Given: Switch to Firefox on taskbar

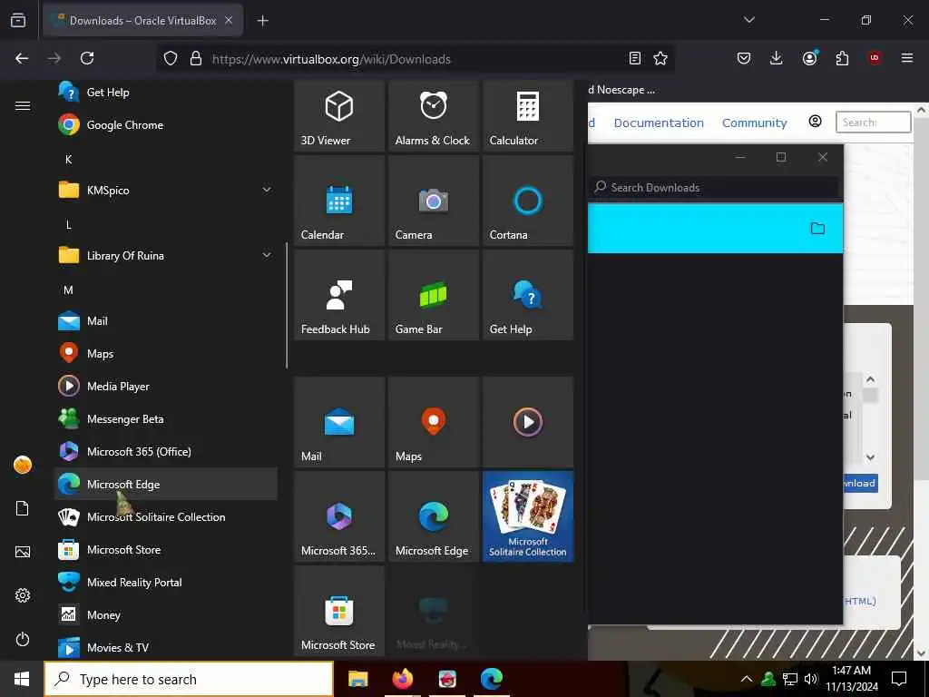Looking at the screenshot, I should 402,679.
